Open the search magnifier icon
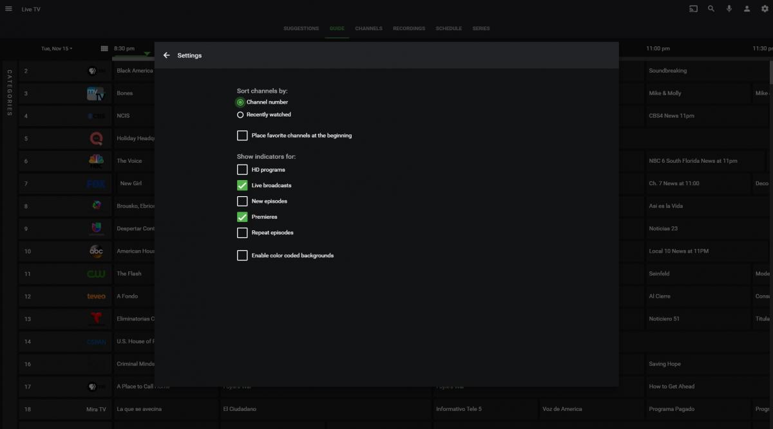This screenshot has height=429, width=773. (711, 9)
